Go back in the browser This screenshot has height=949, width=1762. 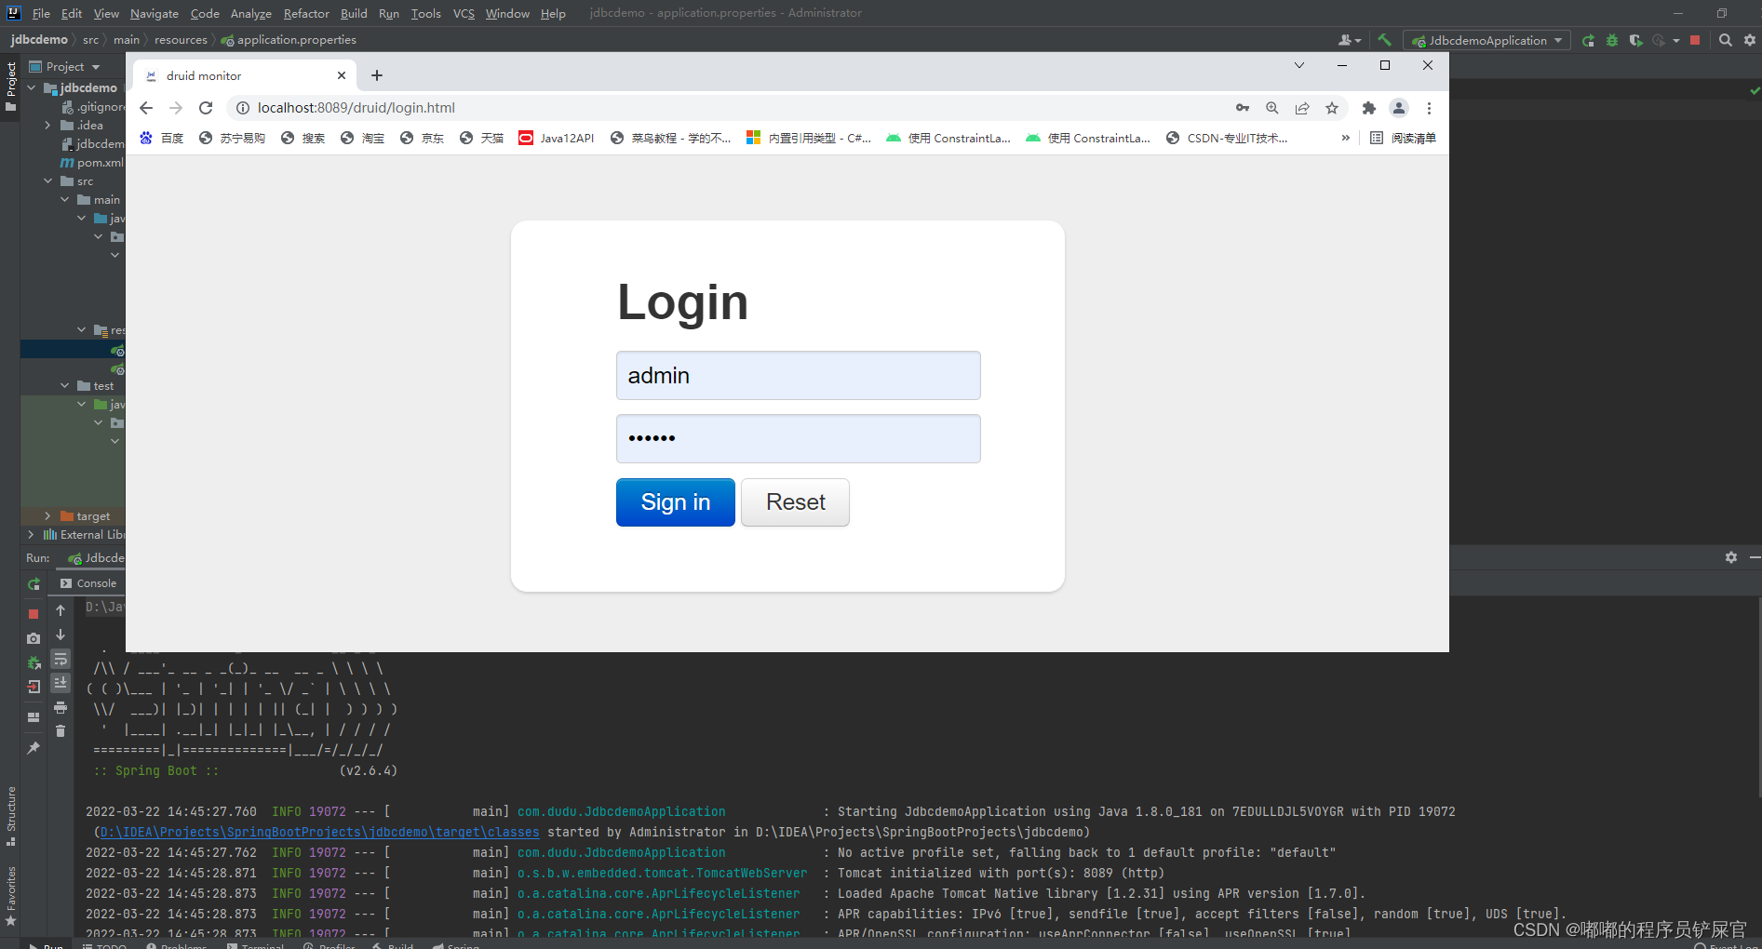click(x=146, y=108)
